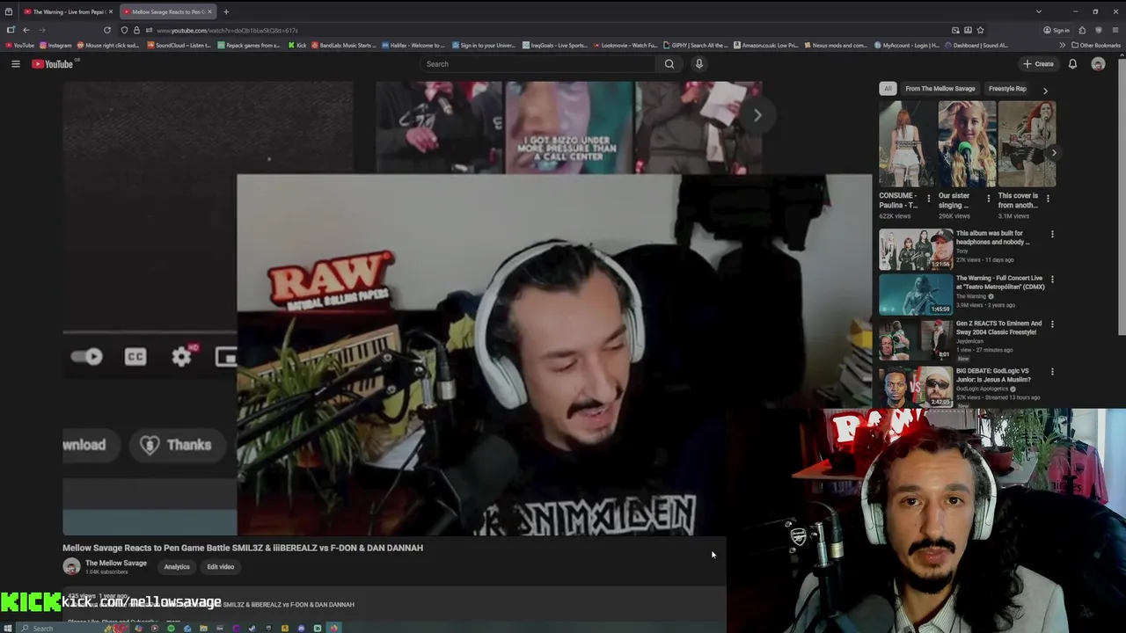Open the SoundCloud bookmark
1126x633 pixels.
click(179, 45)
